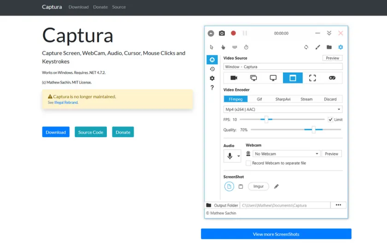Click the Quality slider handle

[313, 130]
